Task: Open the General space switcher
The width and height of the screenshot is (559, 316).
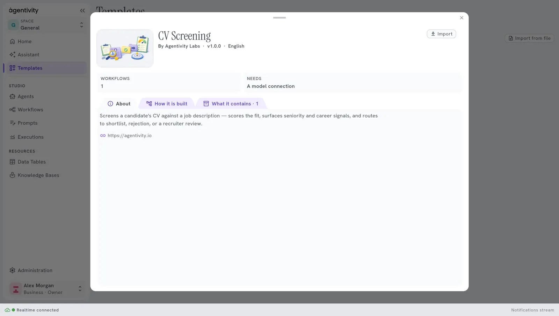Action: 47,25
